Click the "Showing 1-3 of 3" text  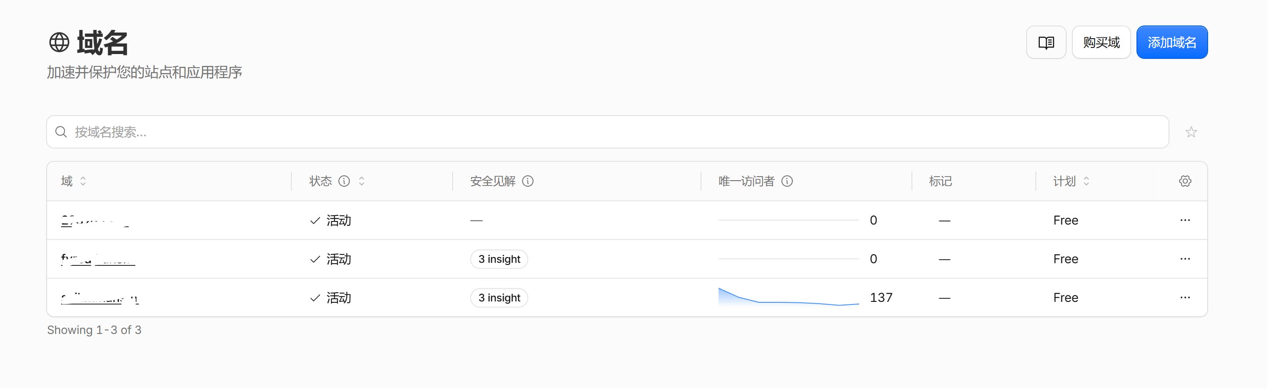94,330
